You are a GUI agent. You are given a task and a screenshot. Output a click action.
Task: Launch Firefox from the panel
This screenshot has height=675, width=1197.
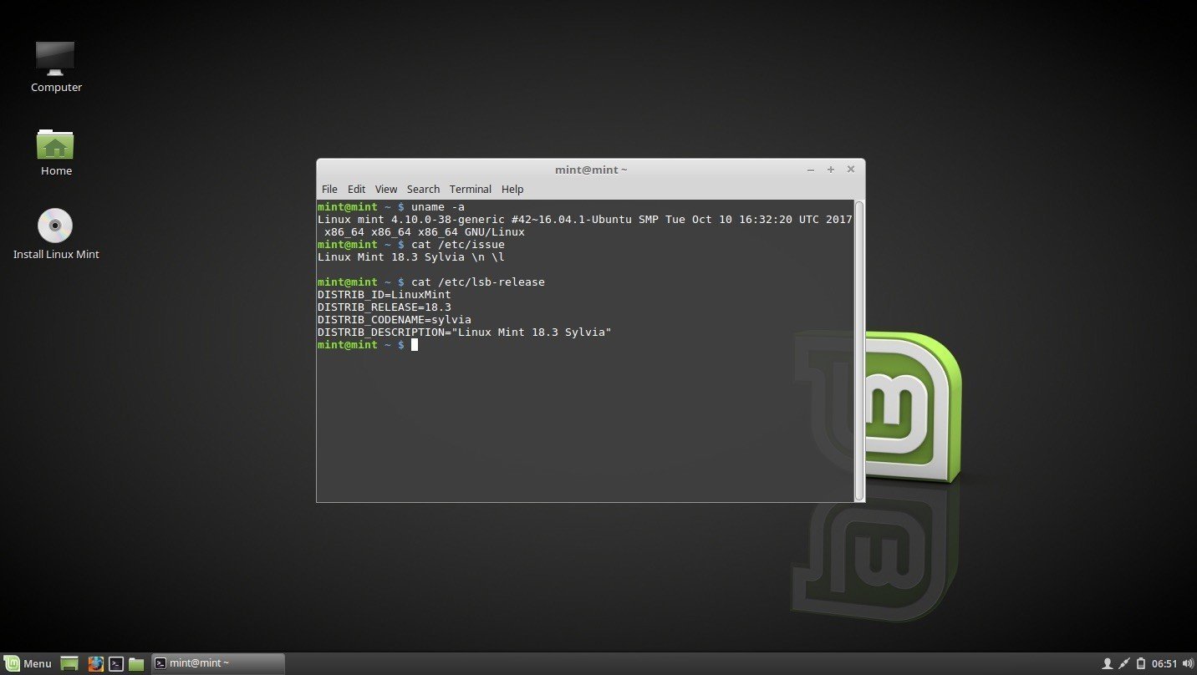coord(96,663)
